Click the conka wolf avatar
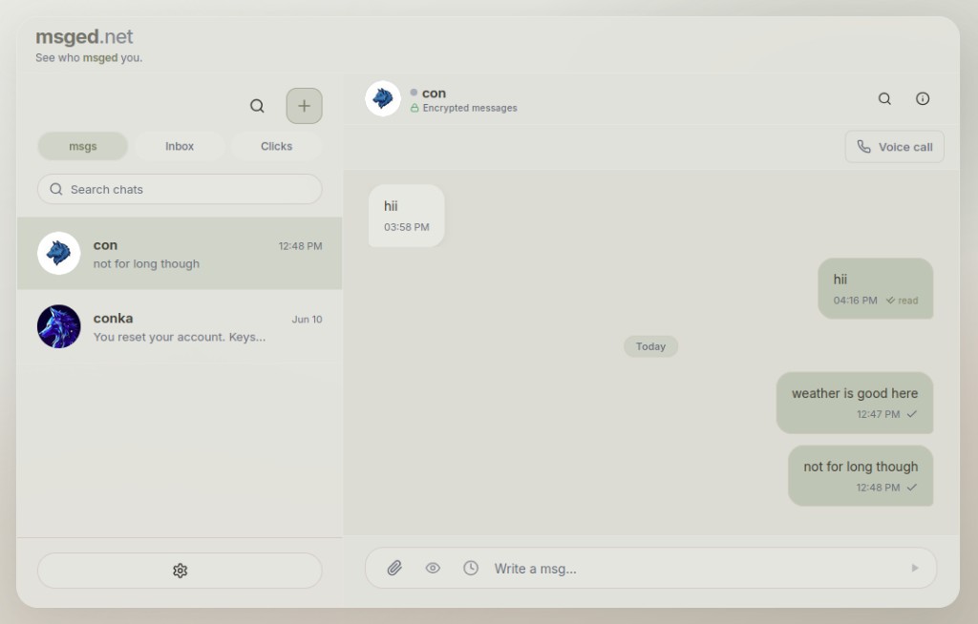The width and height of the screenshot is (978, 624). 58,326
